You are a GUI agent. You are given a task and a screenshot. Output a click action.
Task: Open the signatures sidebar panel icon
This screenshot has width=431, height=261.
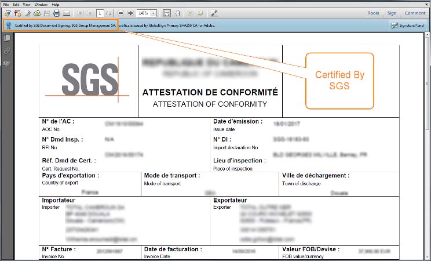[7, 64]
